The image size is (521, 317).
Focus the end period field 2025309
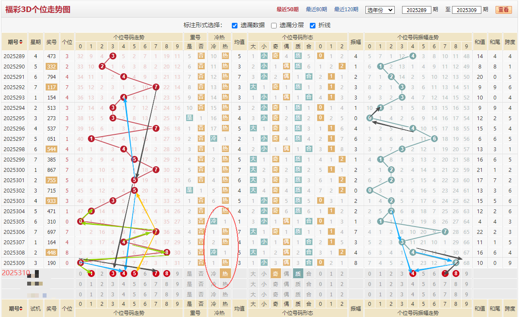click(x=467, y=9)
